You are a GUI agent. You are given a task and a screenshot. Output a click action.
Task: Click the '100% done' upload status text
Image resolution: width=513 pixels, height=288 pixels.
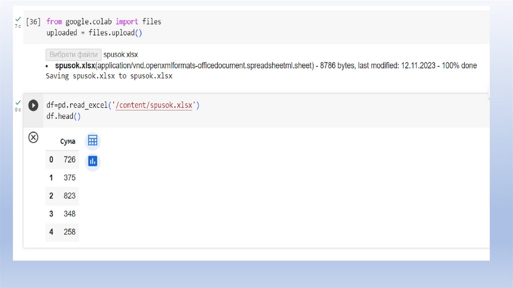pos(459,66)
